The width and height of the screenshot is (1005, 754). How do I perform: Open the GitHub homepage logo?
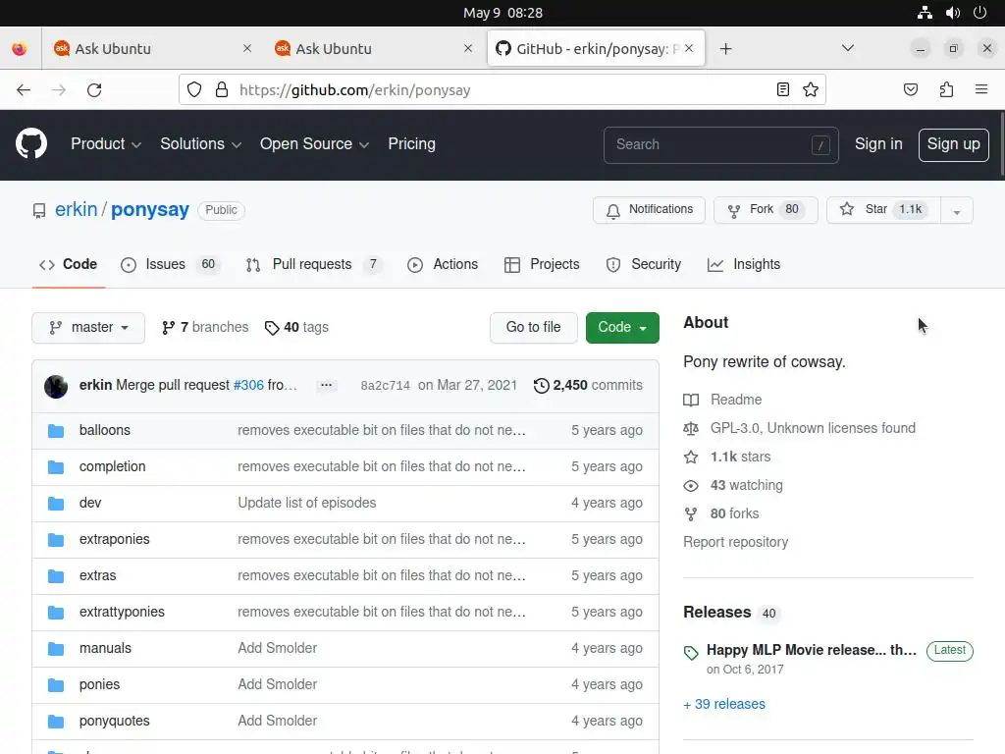[x=30, y=143]
